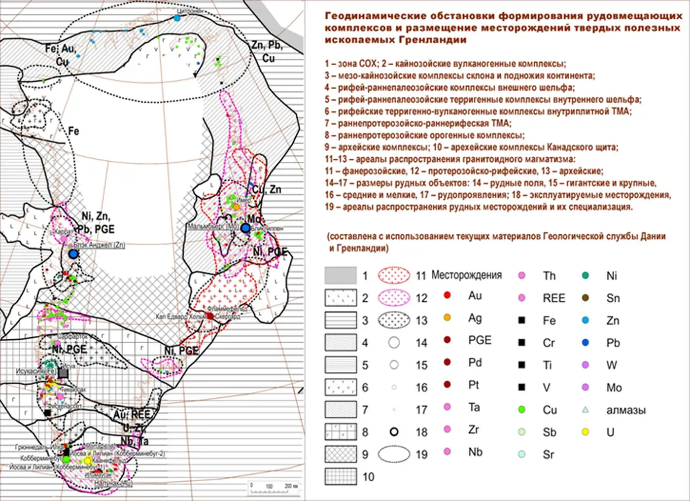
Task: Click the bold ring symbol numbered 18
Action: [x=394, y=432]
